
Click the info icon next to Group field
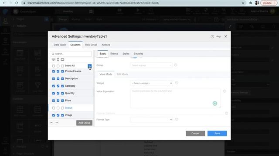click(176, 65)
